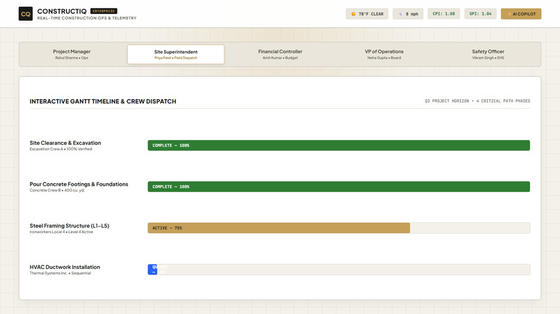The width and height of the screenshot is (560, 314).
Task: Click 'Real-Time Construction Ops & Telemetry' tagline
Action: point(87,18)
